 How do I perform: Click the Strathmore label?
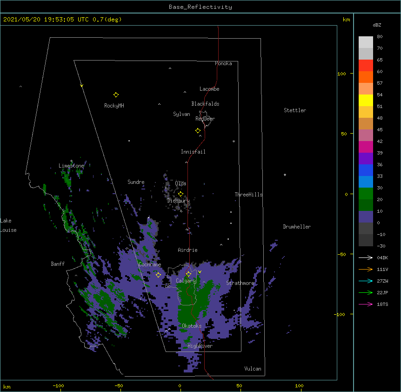(241, 283)
